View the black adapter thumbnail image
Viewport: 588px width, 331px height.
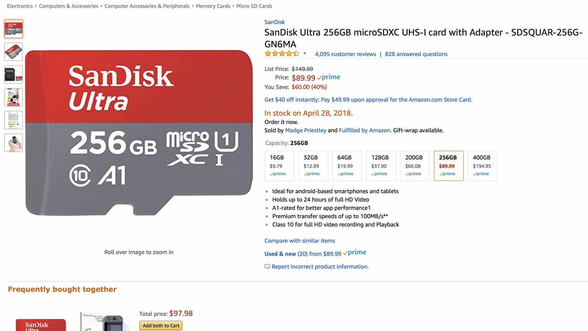coord(13,74)
